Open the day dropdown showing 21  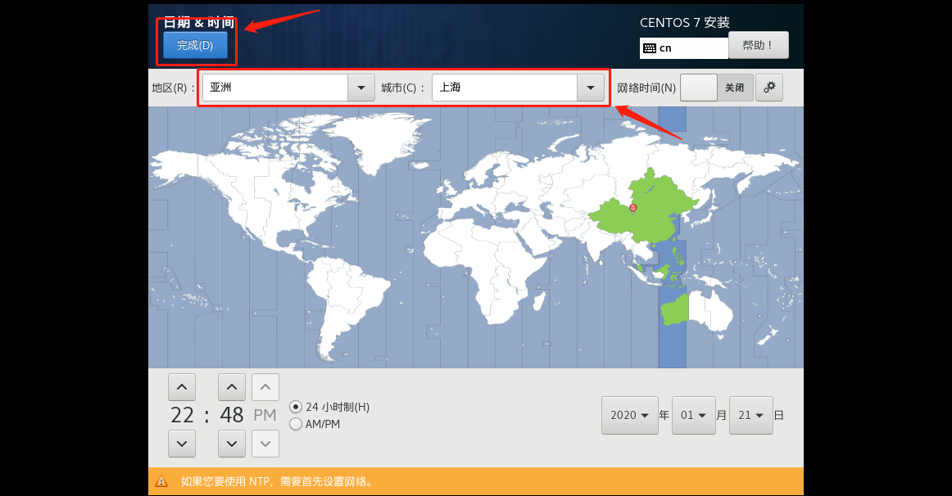[x=751, y=415]
